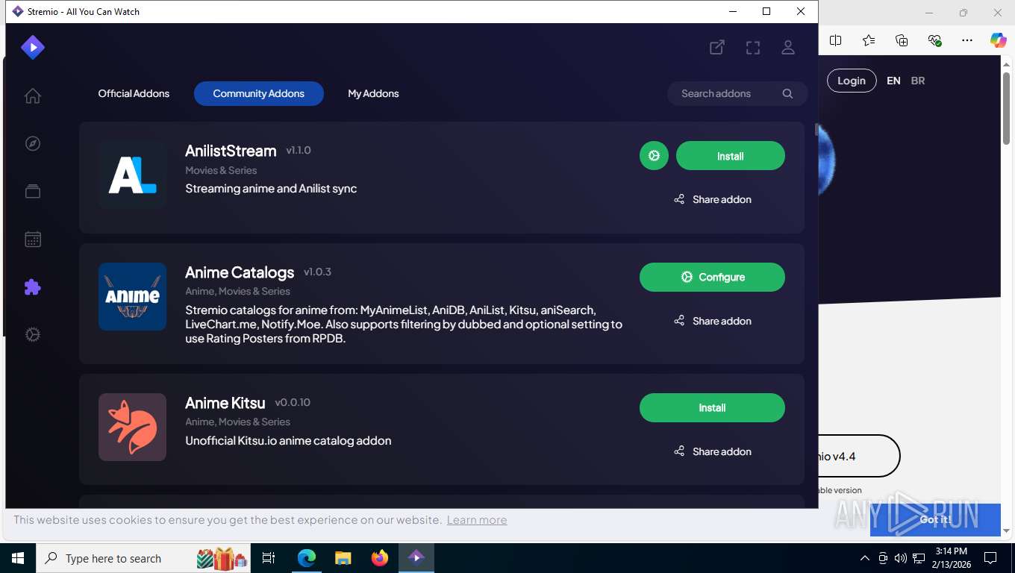Image resolution: width=1015 pixels, height=573 pixels.
Task: Click the search magnifier icon
Action: pyautogui.click(x=787, y=93)
